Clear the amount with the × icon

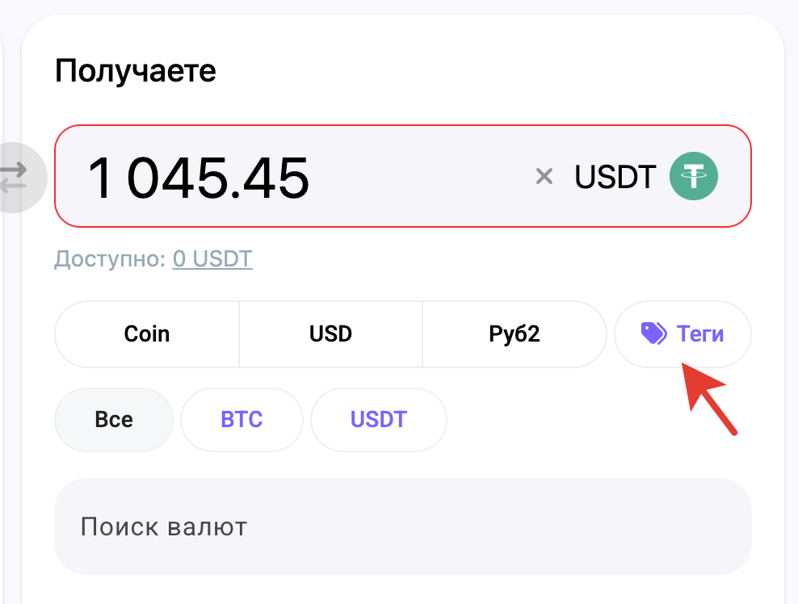544,177
